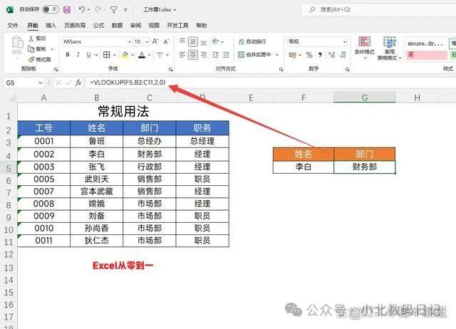Viewport: 456px width, 329px height.
Task: Switch to the 开发工具 tab
Action: [x=177, y=26]
